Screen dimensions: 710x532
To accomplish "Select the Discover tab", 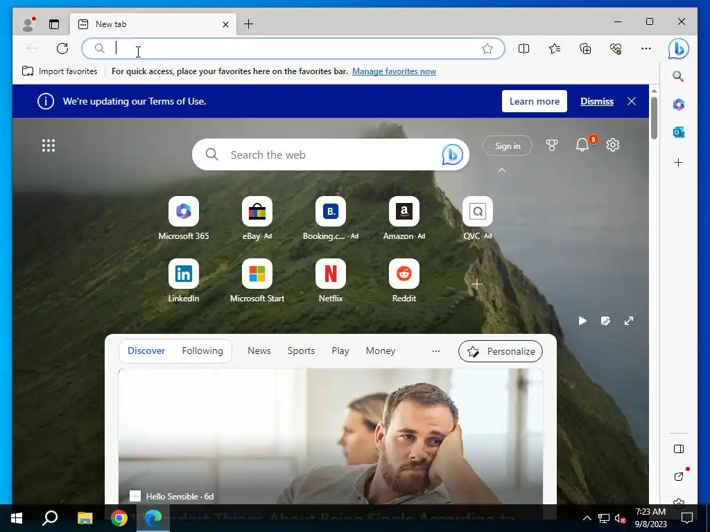I will click(x=146, y=351).
